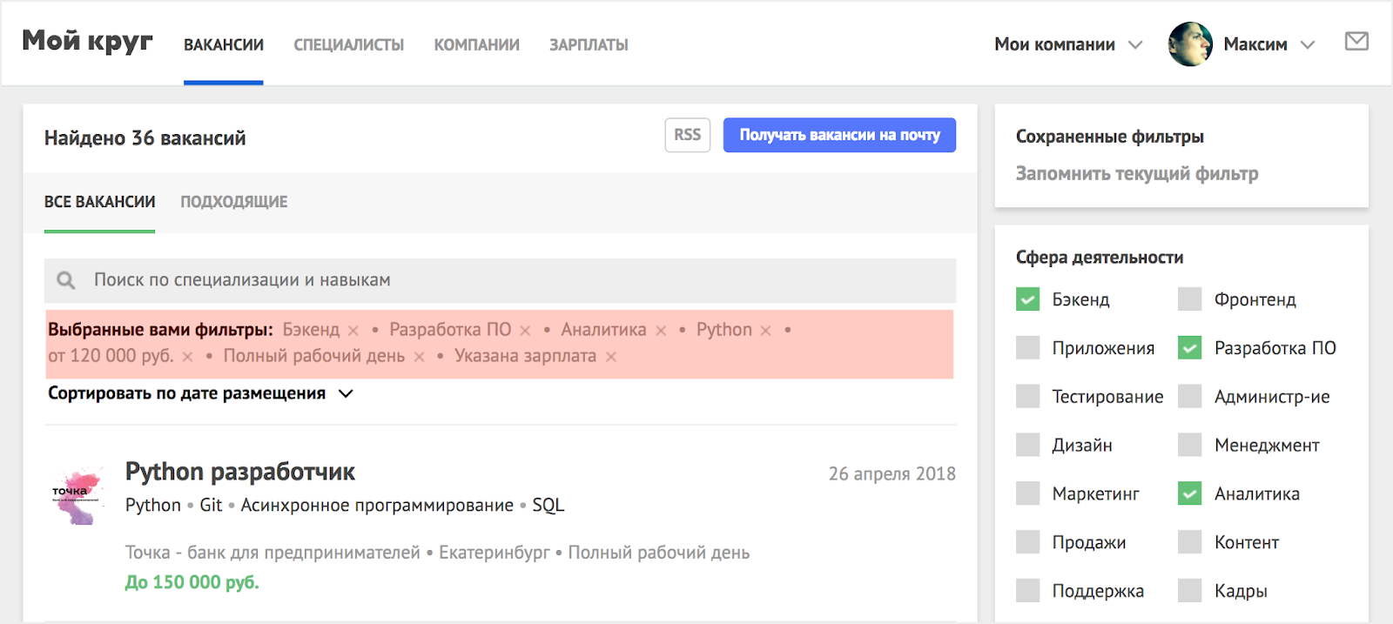Viewport: 1393px width, 624px height.
Task: Open the Максим user menu chevron
Action: [x=1307, y=44]
